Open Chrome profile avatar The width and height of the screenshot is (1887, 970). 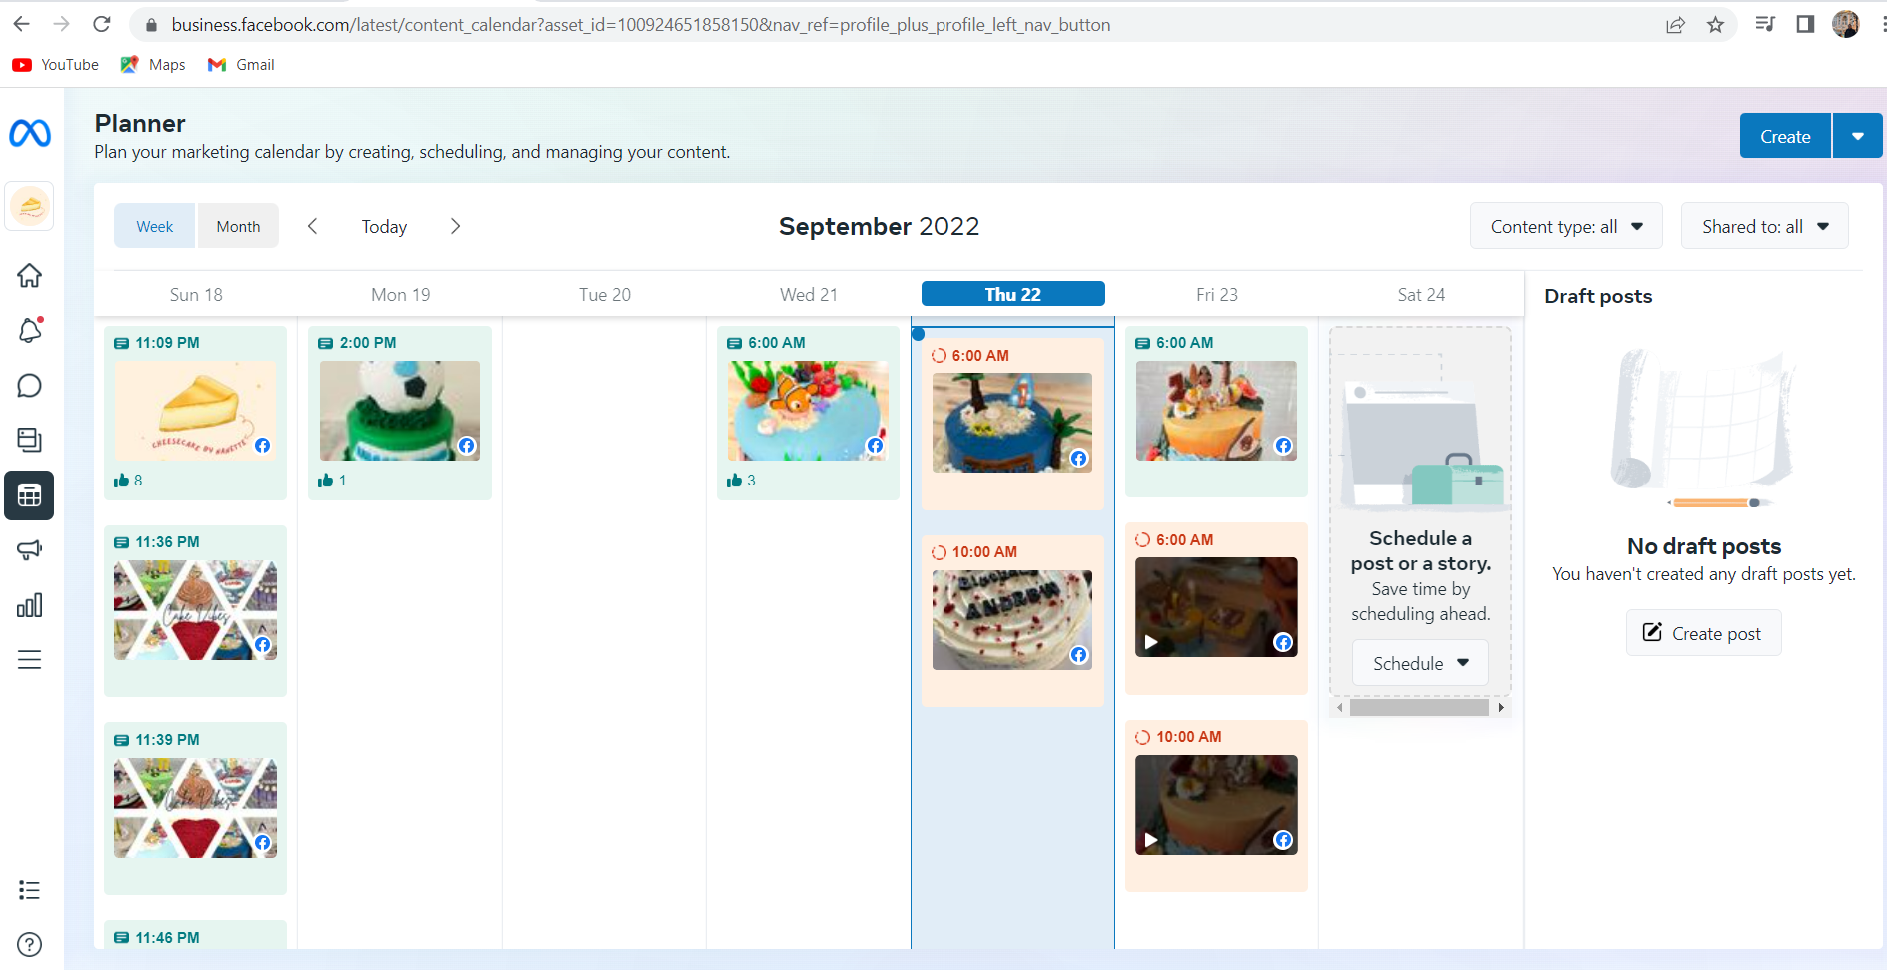(x=1846, y=24)
